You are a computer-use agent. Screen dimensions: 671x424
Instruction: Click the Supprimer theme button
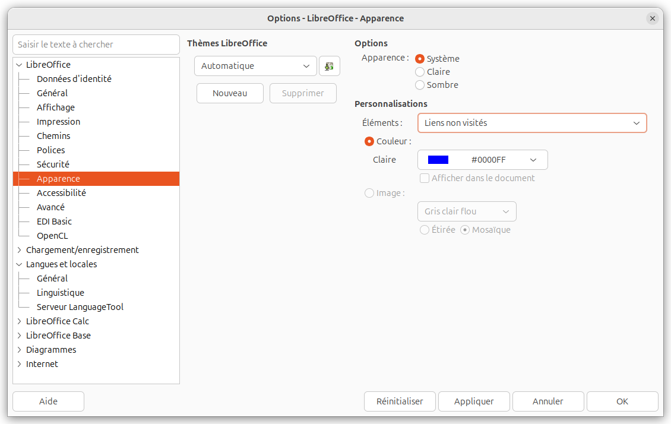(303, 93)
